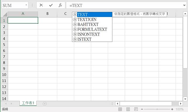The image size is (188, 112).
Task: Select row 3 header
Action: 4,32
